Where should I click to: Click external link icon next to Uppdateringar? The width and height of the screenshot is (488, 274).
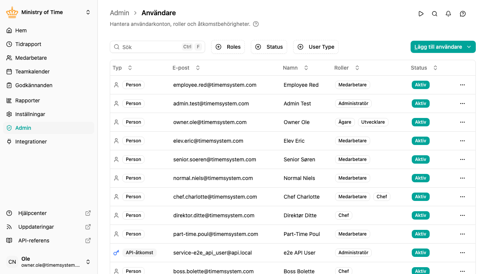(x=88, y=227)
